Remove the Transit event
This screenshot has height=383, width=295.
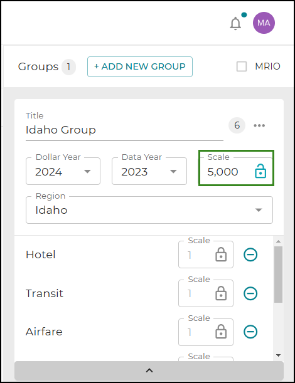250,293
